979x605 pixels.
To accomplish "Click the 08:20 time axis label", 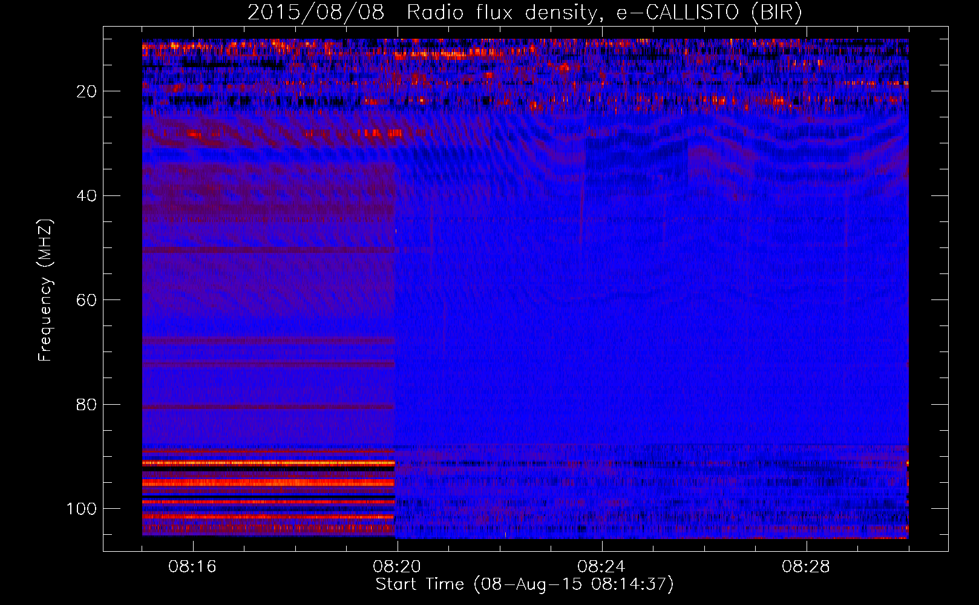I will [397, 567].
